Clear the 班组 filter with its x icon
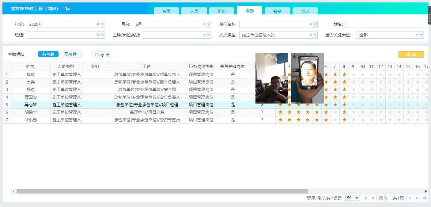Viewport: 431px width, 207px height. (x=98, y=35)
